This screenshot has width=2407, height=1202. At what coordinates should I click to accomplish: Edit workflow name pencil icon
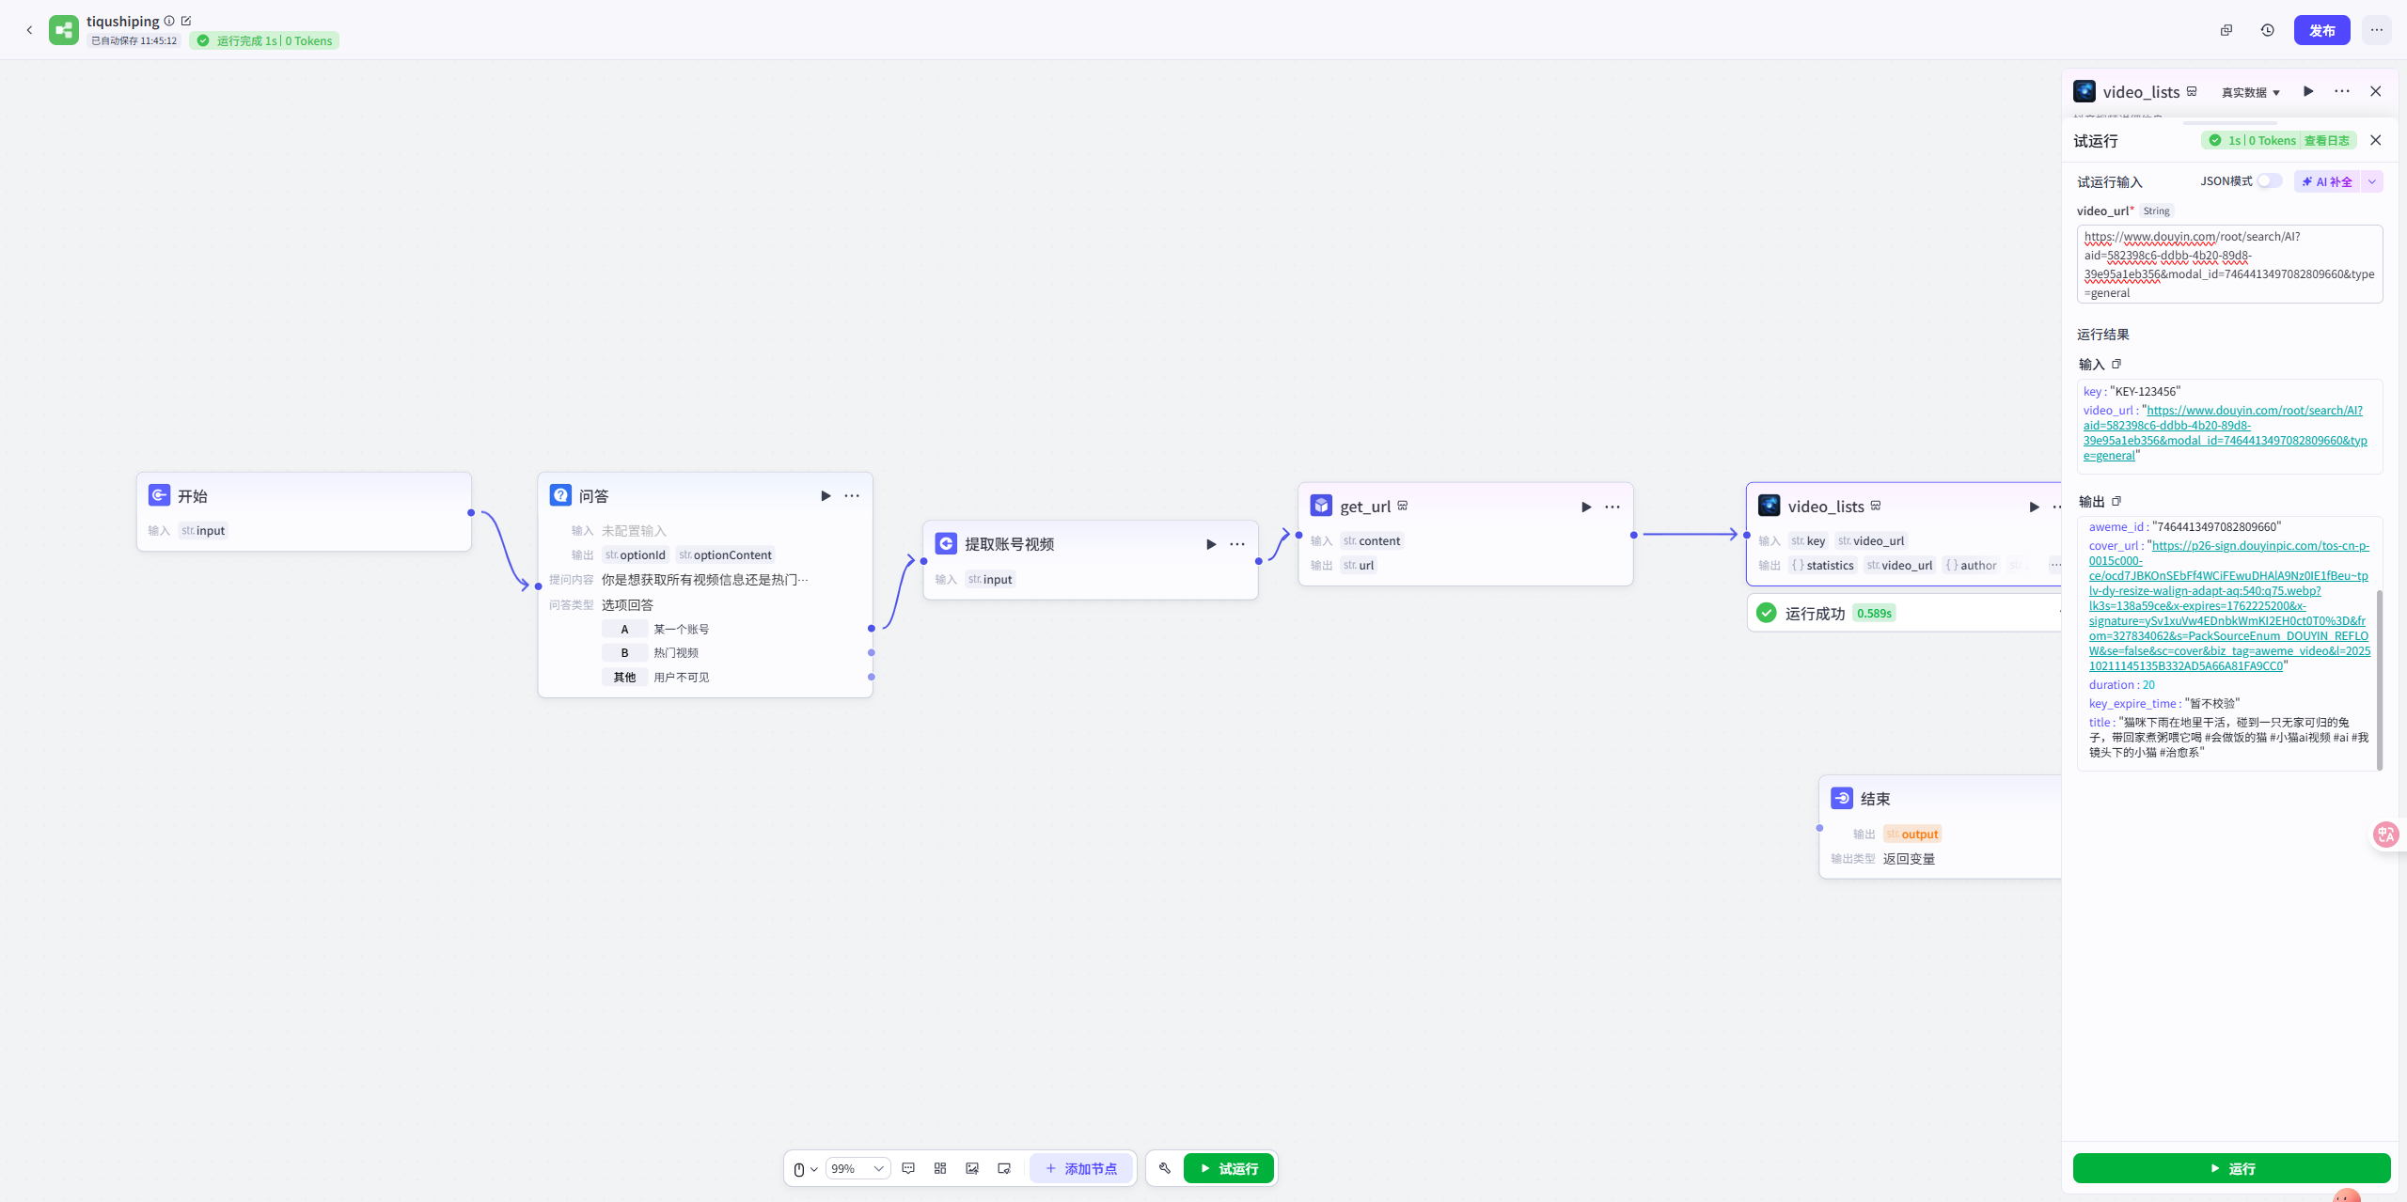point(186,21)
